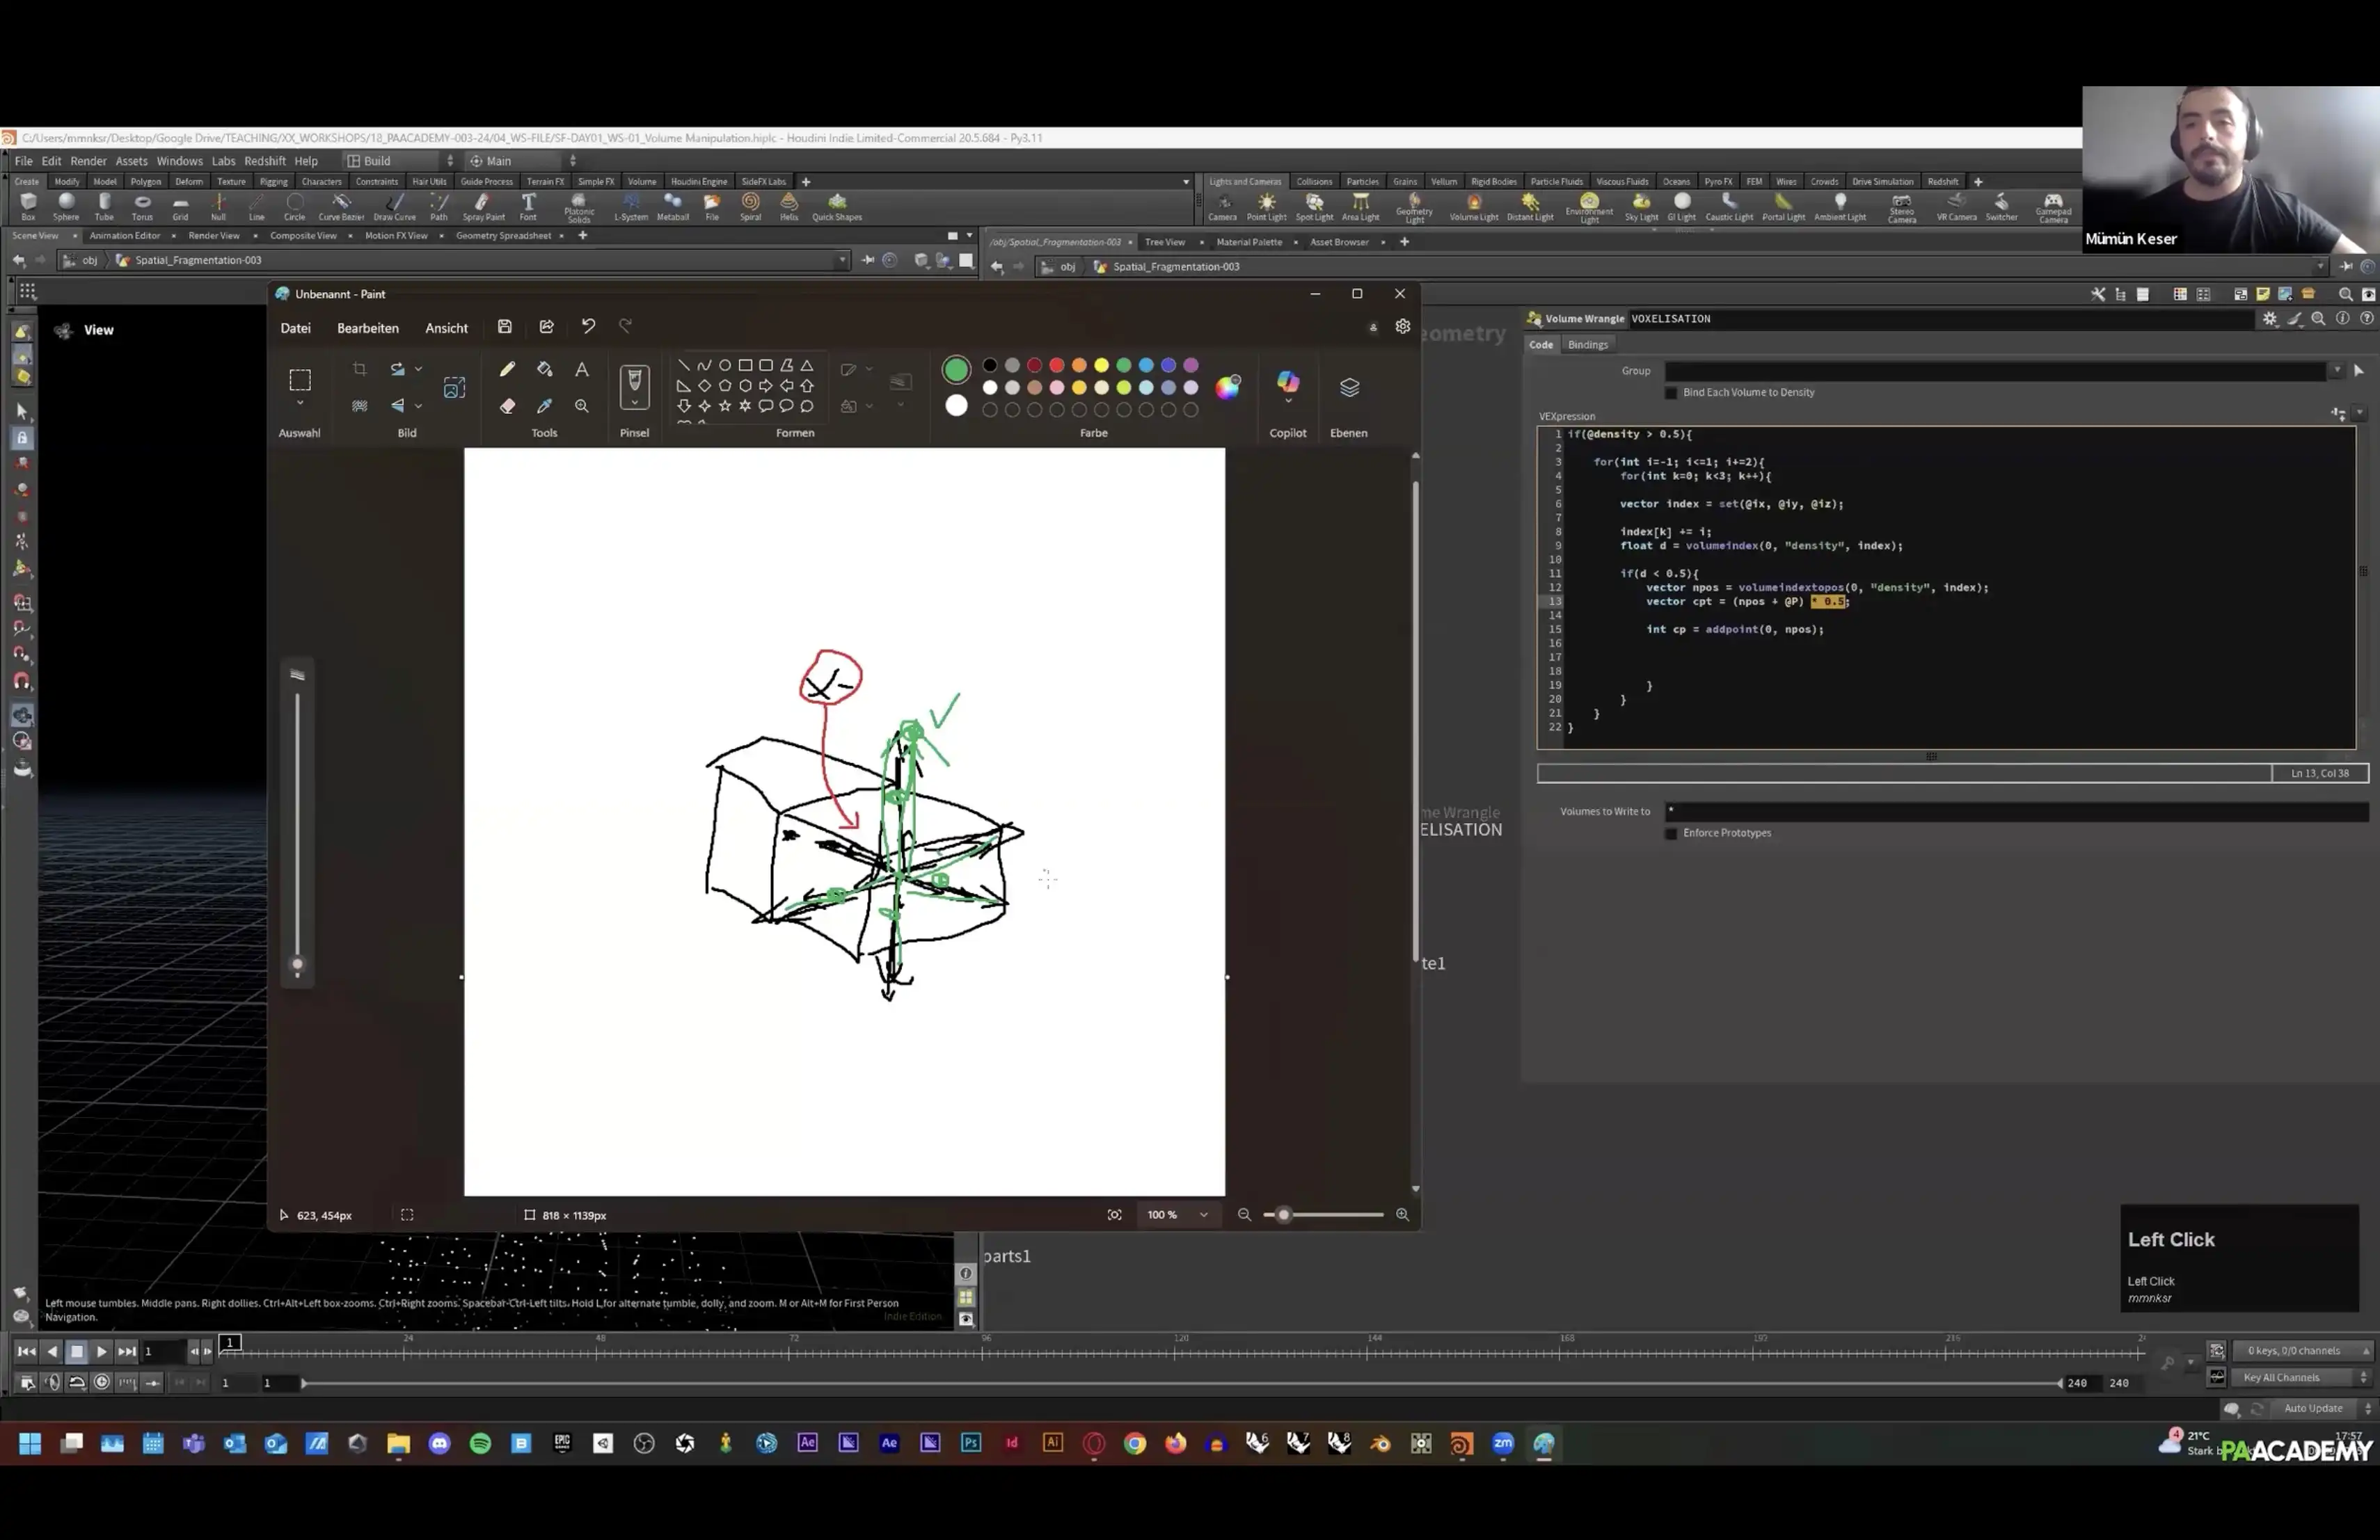Open the Main radial menu dropdown

(x=522, y=161)
